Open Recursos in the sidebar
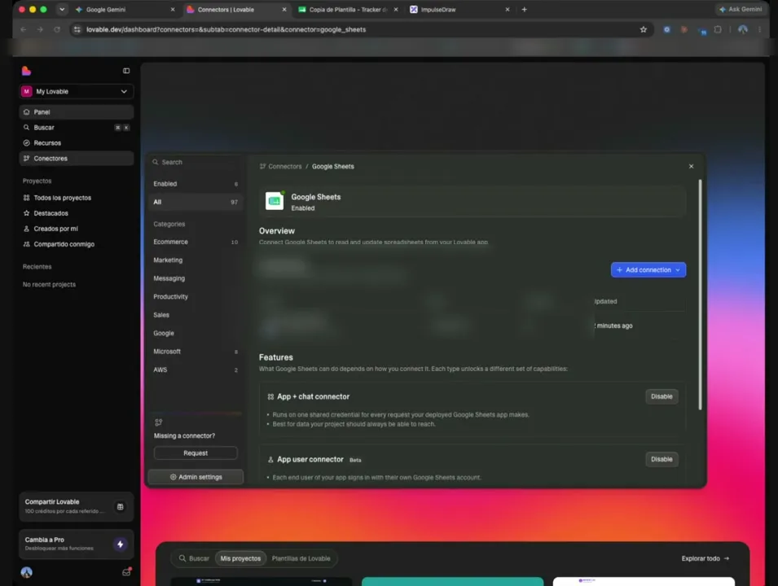 (x=77, y=142)
